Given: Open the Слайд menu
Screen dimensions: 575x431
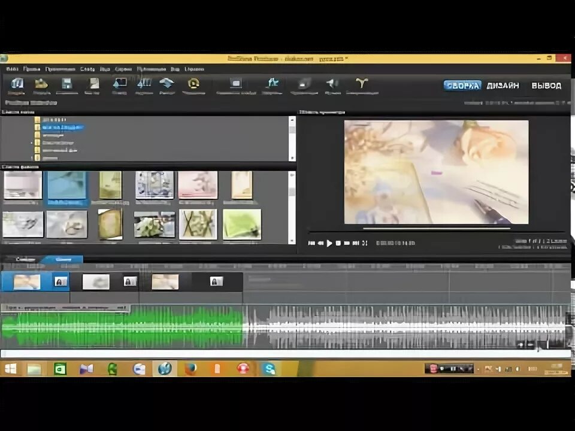Looking at the screenshot, I should 87,69.
